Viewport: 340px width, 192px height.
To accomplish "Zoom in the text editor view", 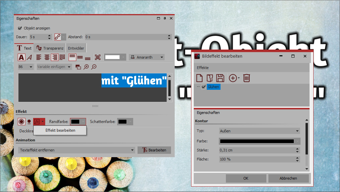I will pyautogui.click(x=86, y=67).
